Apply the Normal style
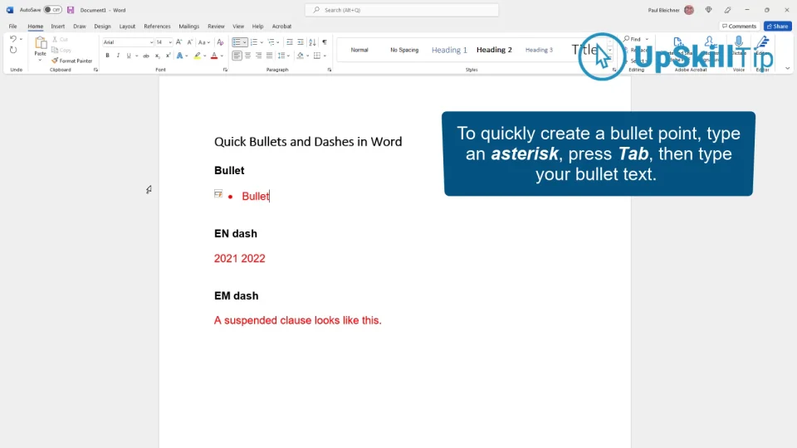Screen dimensions: 797x448 point(359,50)
